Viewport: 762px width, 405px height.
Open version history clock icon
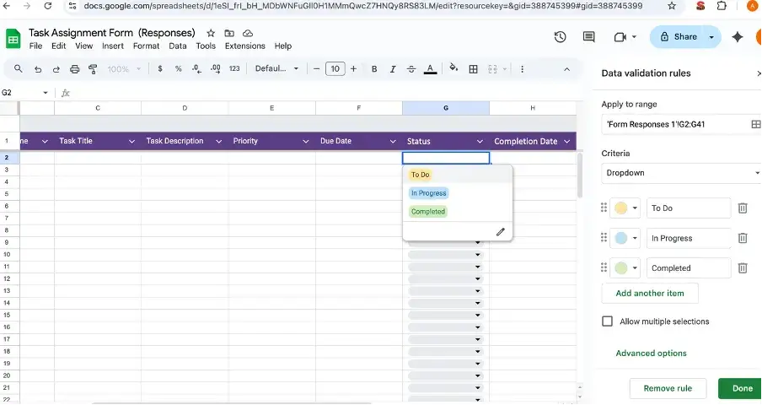(560, 37)
